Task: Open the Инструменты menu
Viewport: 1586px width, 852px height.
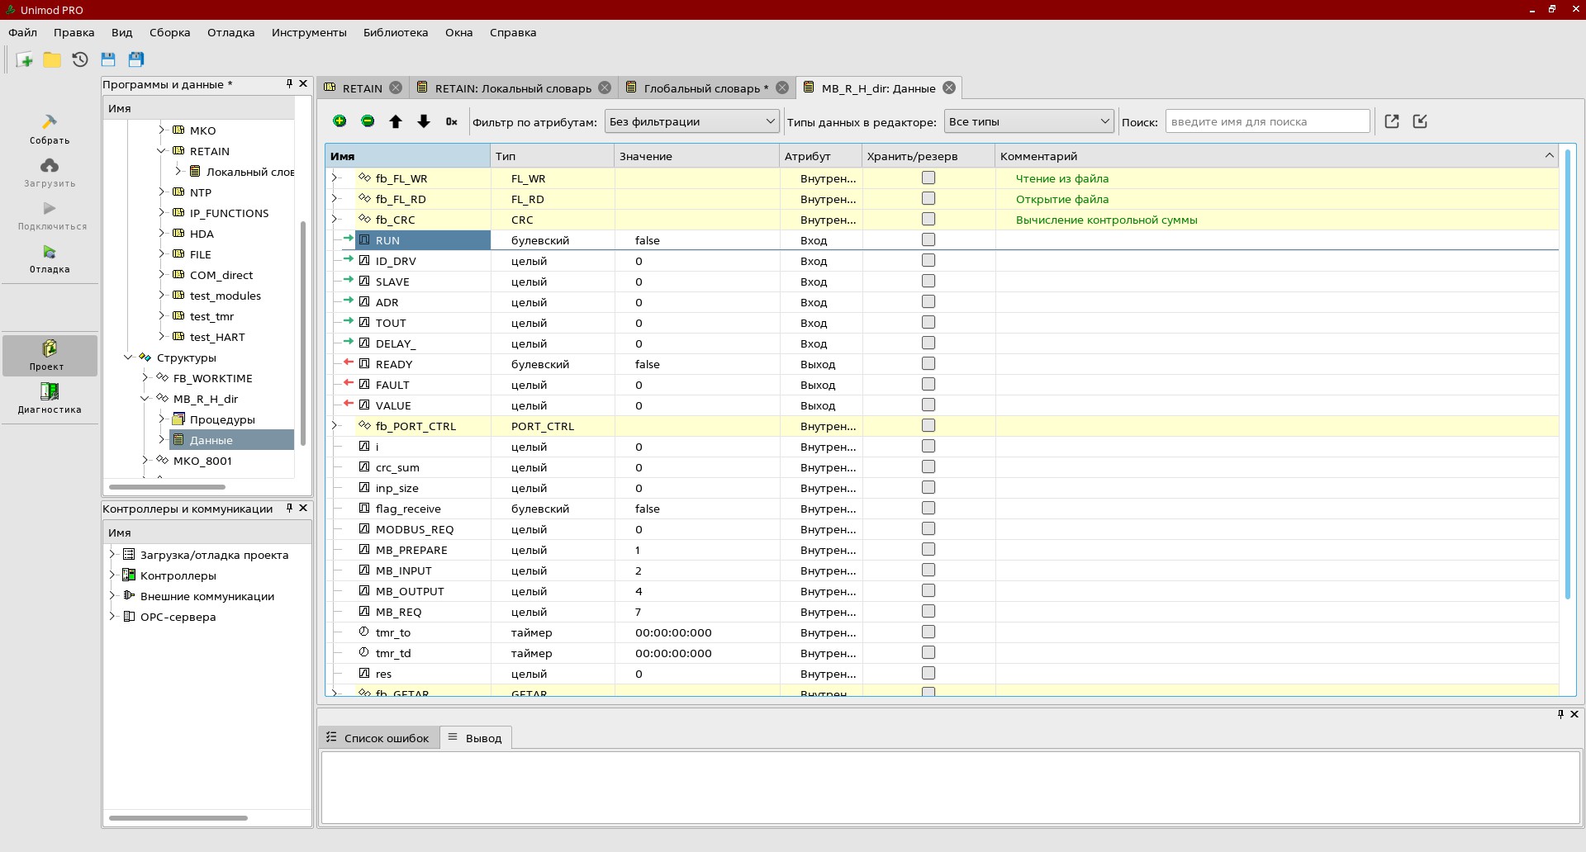Action: (309, 32)
